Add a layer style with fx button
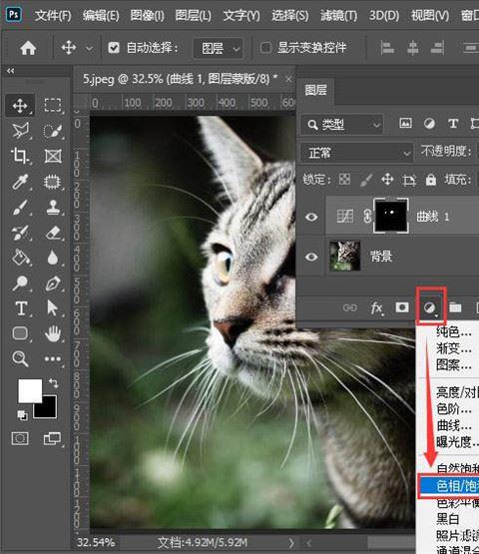The image size is (479, 554). tap(376, 308)
